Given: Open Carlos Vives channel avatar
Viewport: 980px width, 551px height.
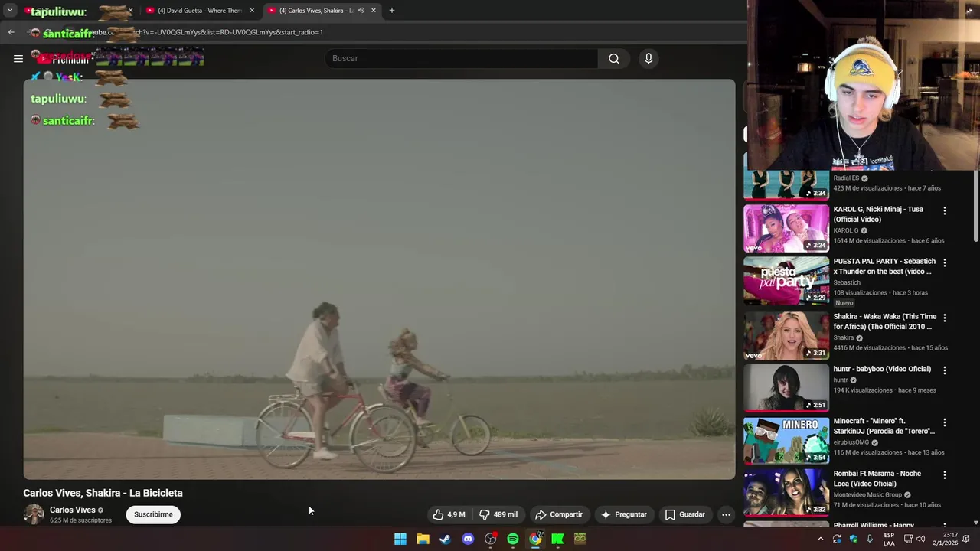Looking at the screenshot, I should [x=34, y=514].
